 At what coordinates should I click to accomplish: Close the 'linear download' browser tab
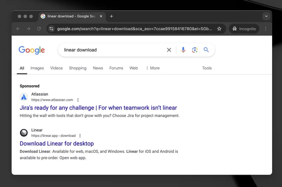point(101,16)
